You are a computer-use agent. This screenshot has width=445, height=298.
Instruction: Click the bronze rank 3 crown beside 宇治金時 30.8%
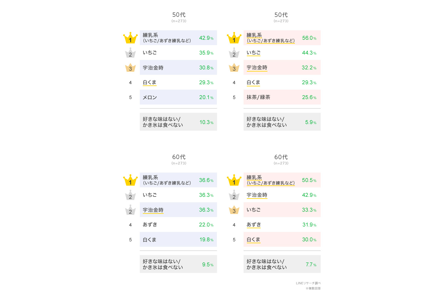tap(130, 68)
